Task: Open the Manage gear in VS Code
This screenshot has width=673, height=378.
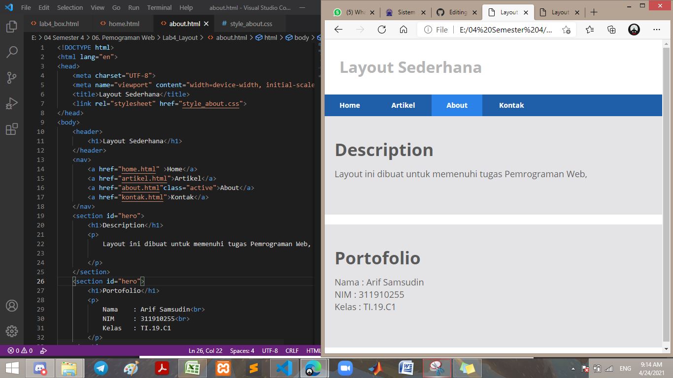Action: (12, 331)
